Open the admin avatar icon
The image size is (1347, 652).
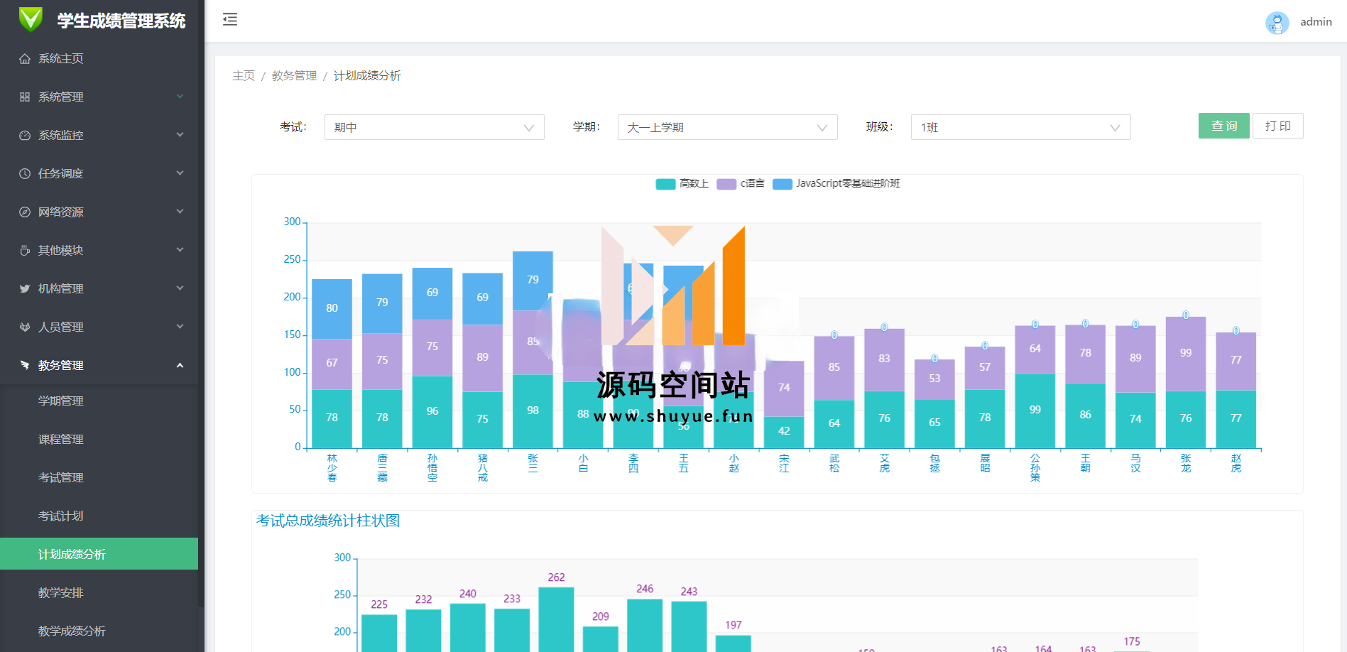click(1277, 22)
